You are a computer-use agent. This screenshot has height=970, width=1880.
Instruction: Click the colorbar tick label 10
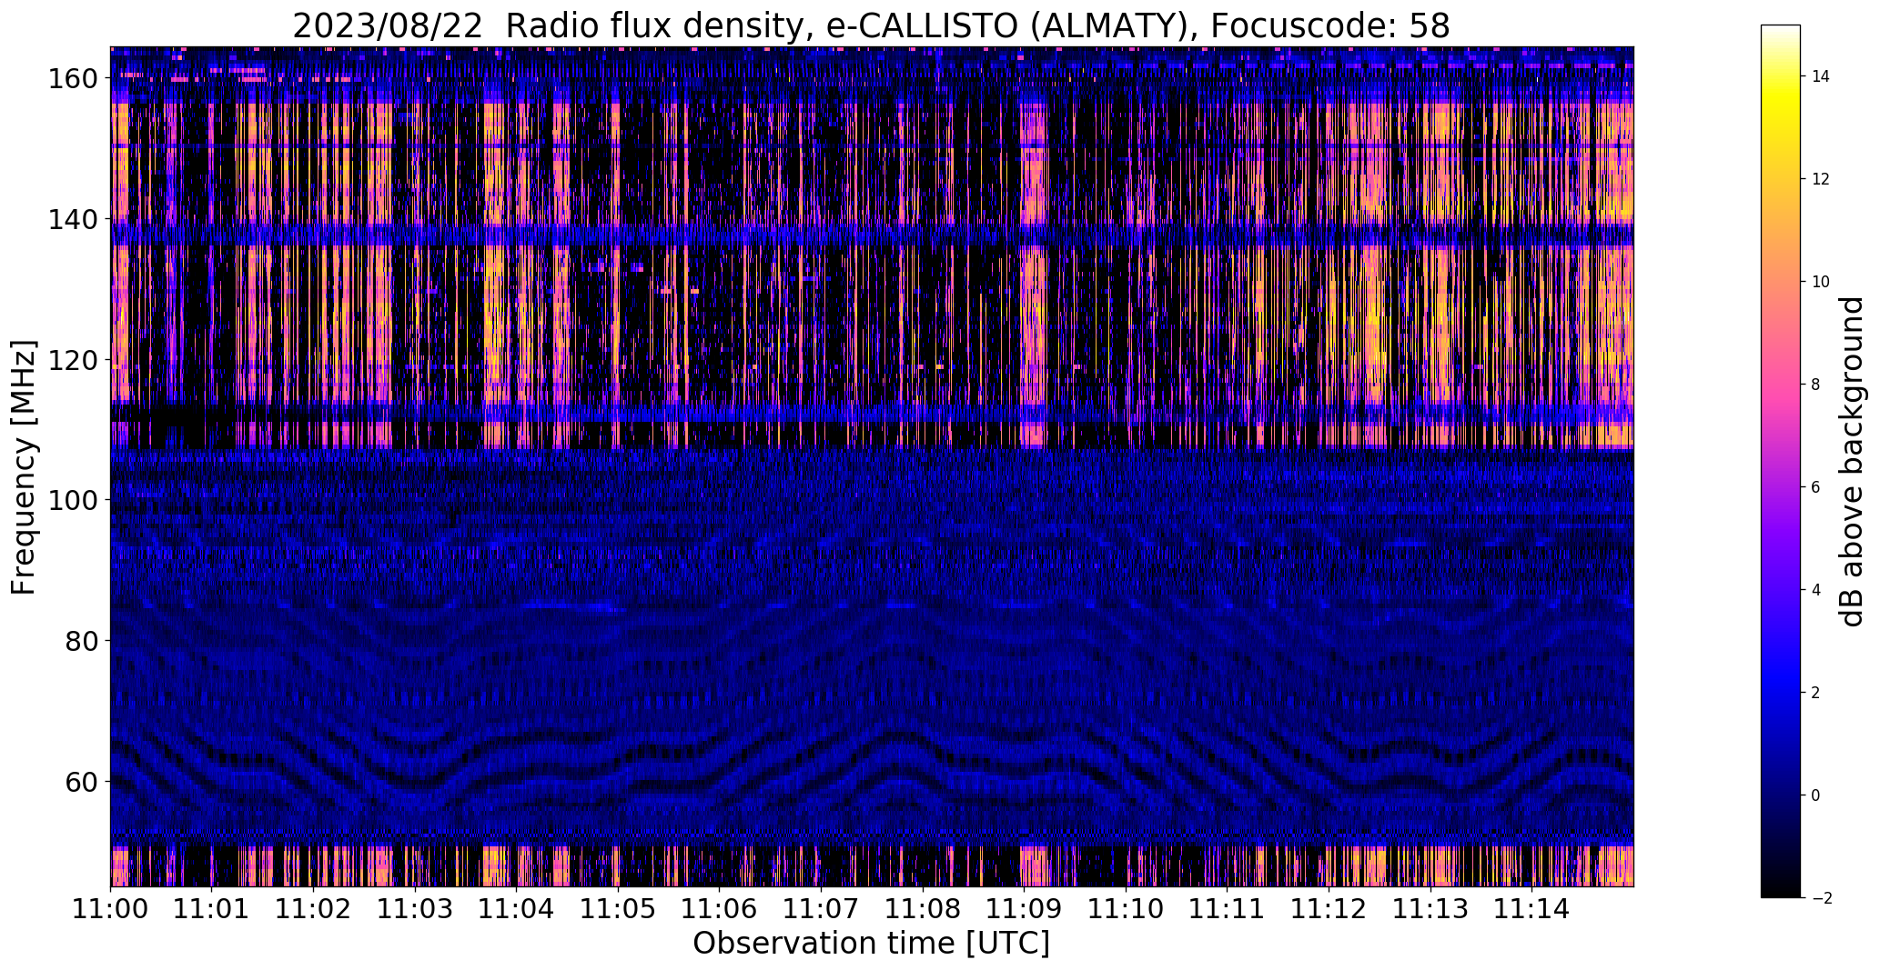coord(1820,282)
